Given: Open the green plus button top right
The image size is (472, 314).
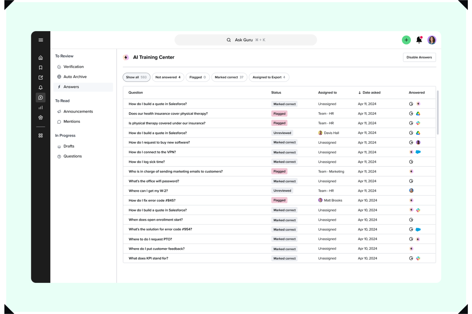Looking at the screenshot, I should (406, 40).
